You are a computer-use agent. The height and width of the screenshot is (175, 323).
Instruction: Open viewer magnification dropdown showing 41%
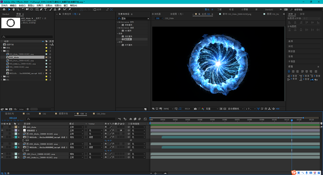coord(168,109)
